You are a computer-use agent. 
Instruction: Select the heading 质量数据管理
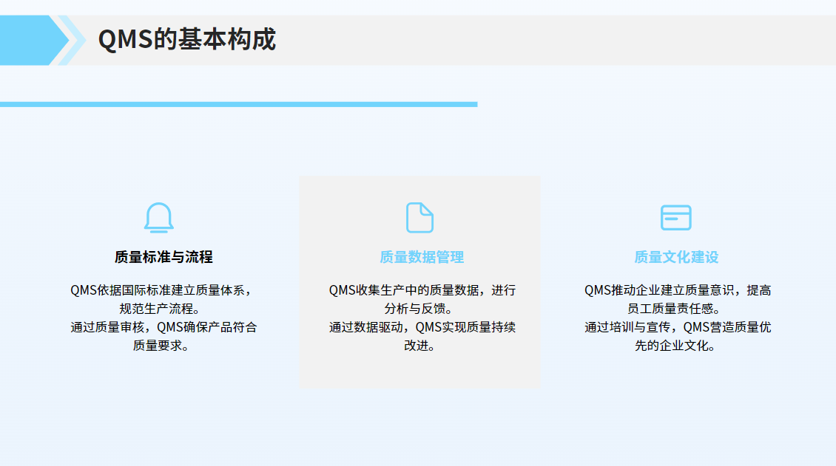(422, 257)
